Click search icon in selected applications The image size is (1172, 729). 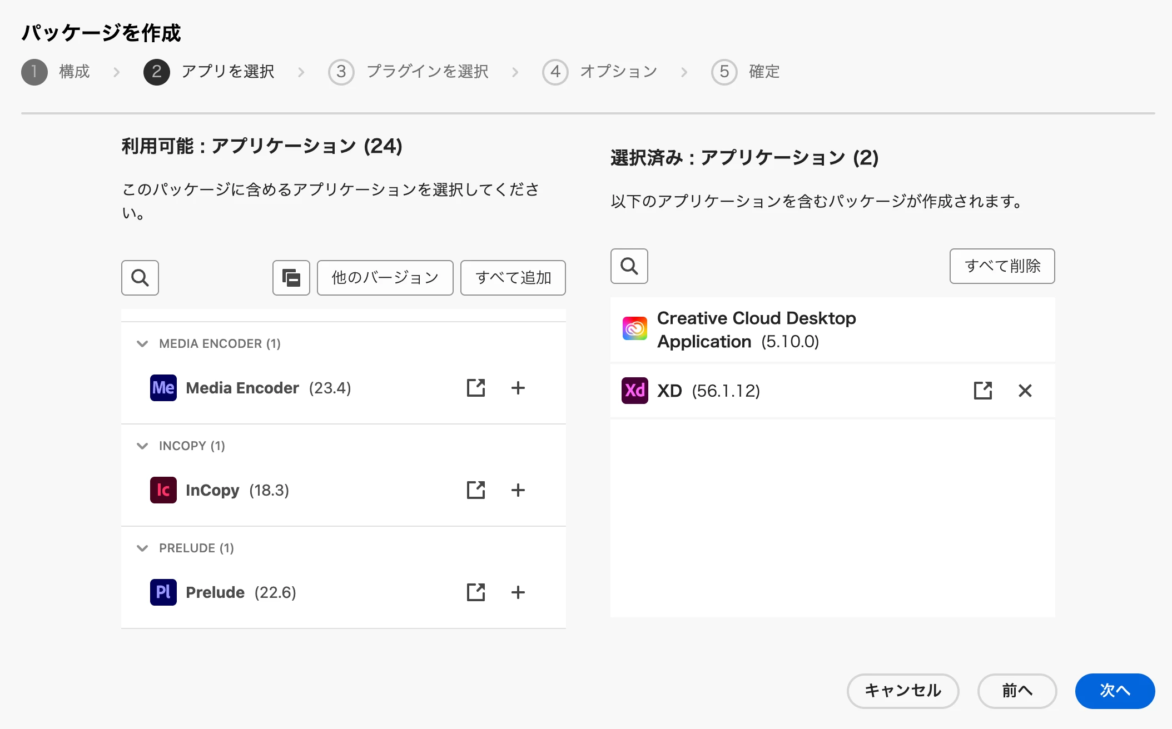(x=629, y=266)
